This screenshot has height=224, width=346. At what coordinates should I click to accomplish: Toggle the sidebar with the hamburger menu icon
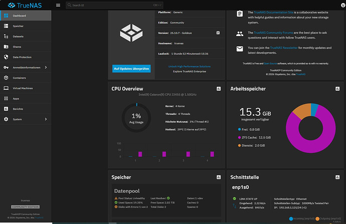(58, 5)
